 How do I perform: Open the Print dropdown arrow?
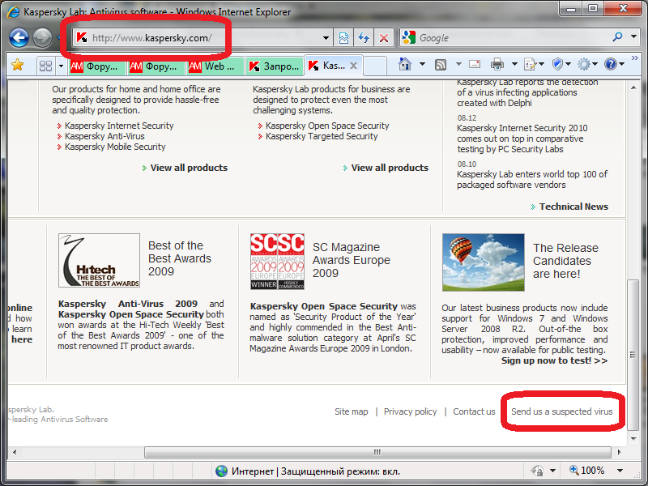pyautogui.click(x=514, y=64)
